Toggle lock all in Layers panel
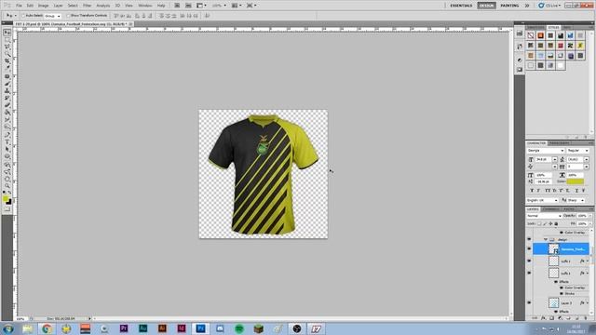596x335 pixels. (x=556, y=223)
